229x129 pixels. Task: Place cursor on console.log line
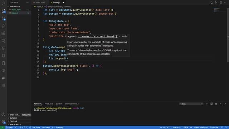tap(63, 70)
